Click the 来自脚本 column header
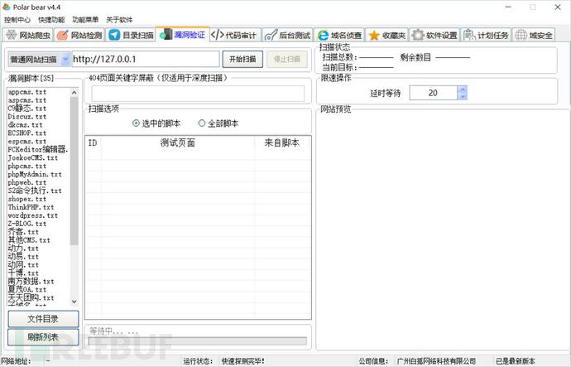 (282, 142)
